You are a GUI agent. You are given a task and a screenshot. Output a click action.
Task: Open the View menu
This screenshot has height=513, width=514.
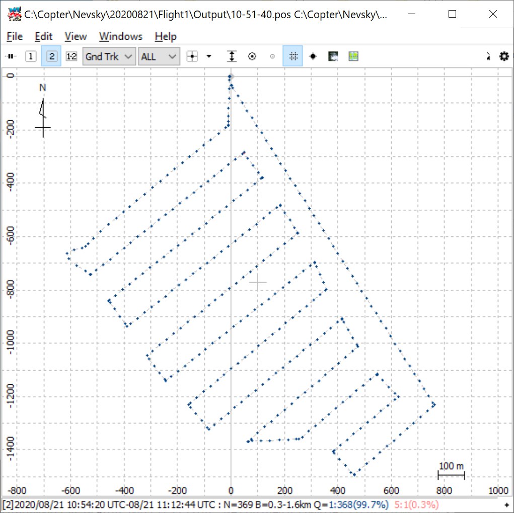click(76, 36)
